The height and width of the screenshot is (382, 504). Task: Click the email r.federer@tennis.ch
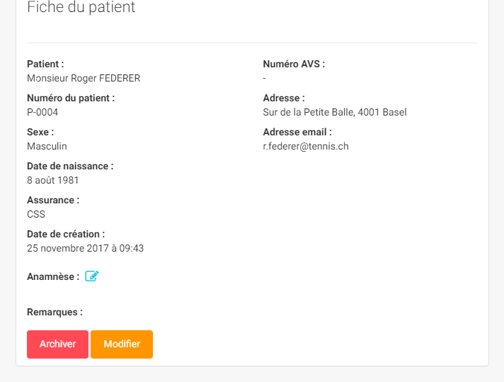(x=306, y=147)
